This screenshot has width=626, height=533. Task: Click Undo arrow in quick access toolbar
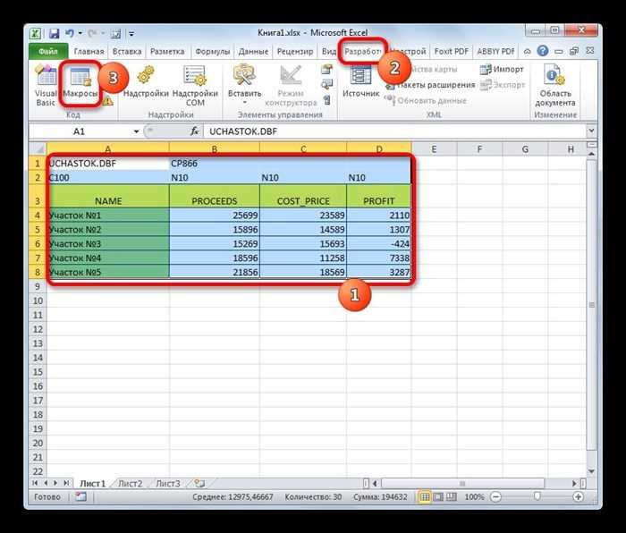pyautogui.click(x=70, y=34)
